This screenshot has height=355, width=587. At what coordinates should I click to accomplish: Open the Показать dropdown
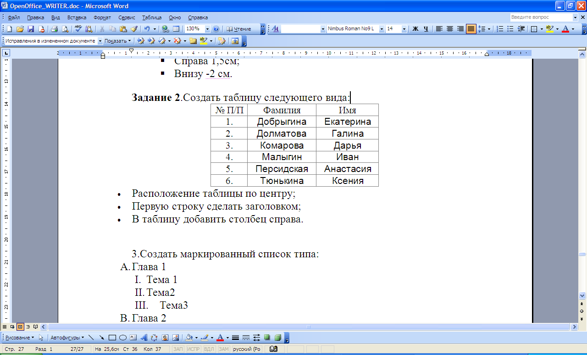pyautogui.click(x=117, y=41)
